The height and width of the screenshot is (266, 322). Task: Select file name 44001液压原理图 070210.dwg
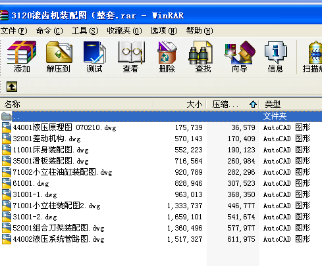pyautogui.click(x=65, y=127)
